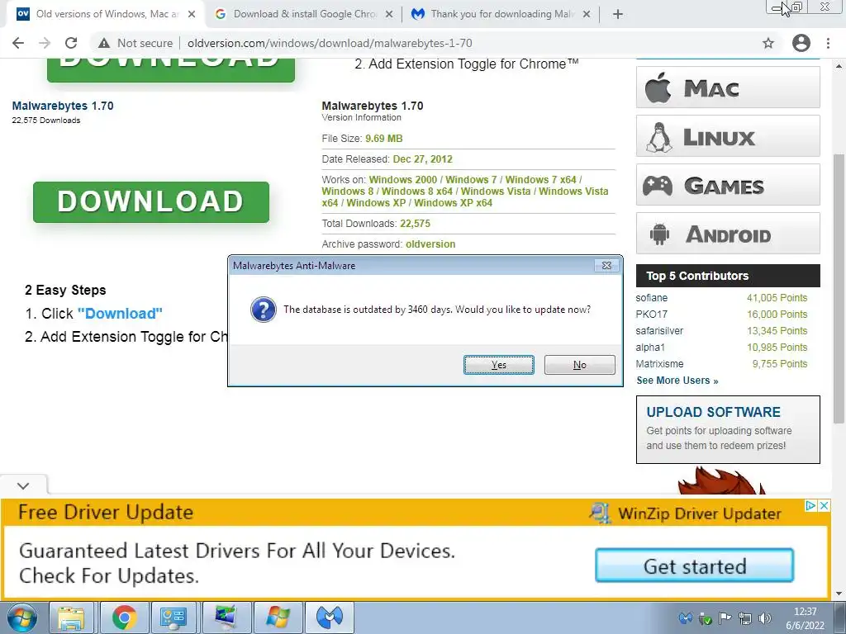Bookmark this page with the star
This screenshot has width=846, height=634.
click(768, 43)
